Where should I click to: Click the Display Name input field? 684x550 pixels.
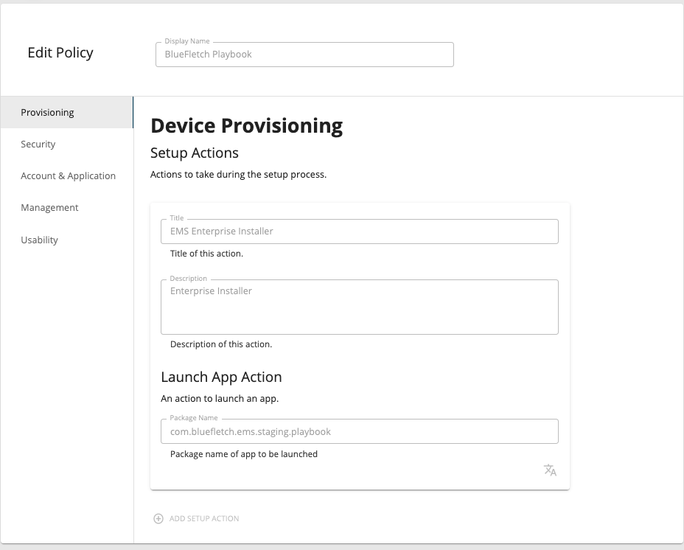coord(304,55)
